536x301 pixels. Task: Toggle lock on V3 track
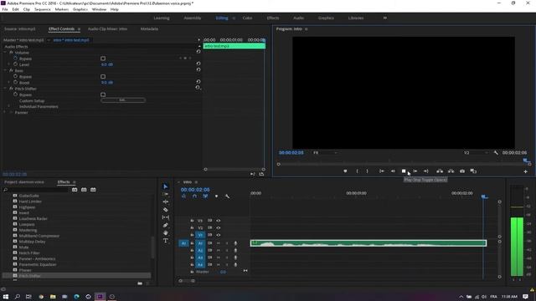tap(192, 221)
